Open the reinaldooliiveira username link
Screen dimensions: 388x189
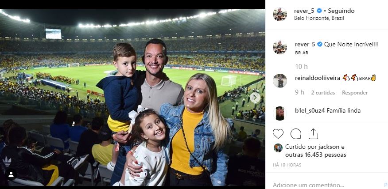click(318, 78)
